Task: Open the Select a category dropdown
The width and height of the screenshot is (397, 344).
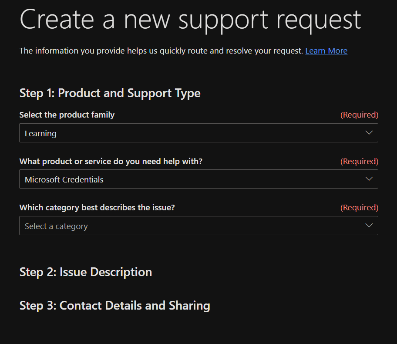Action: (198, 226)
